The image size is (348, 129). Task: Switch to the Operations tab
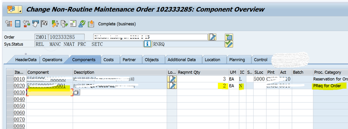52,59
